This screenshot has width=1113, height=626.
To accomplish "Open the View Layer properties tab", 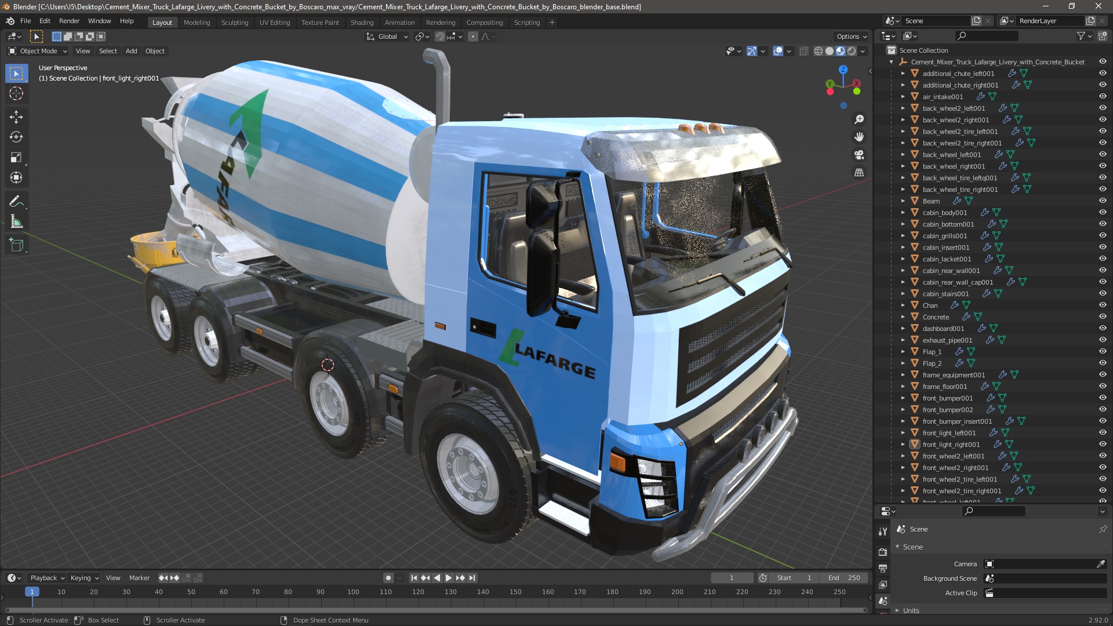I will tap(883, 585).
